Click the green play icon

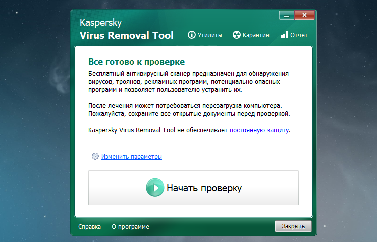(x=155, y=188)
